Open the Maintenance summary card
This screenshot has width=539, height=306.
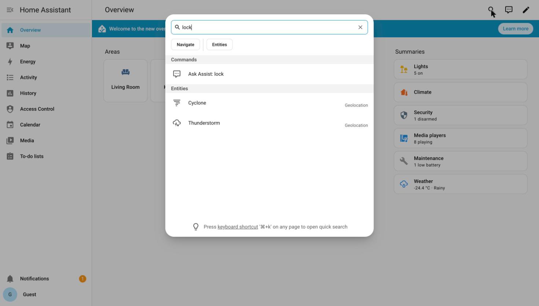(x=461, y=161)
